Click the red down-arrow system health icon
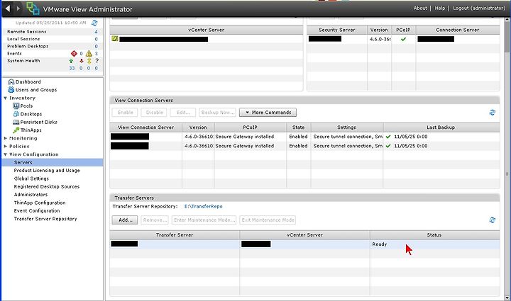 coord(81,61)
